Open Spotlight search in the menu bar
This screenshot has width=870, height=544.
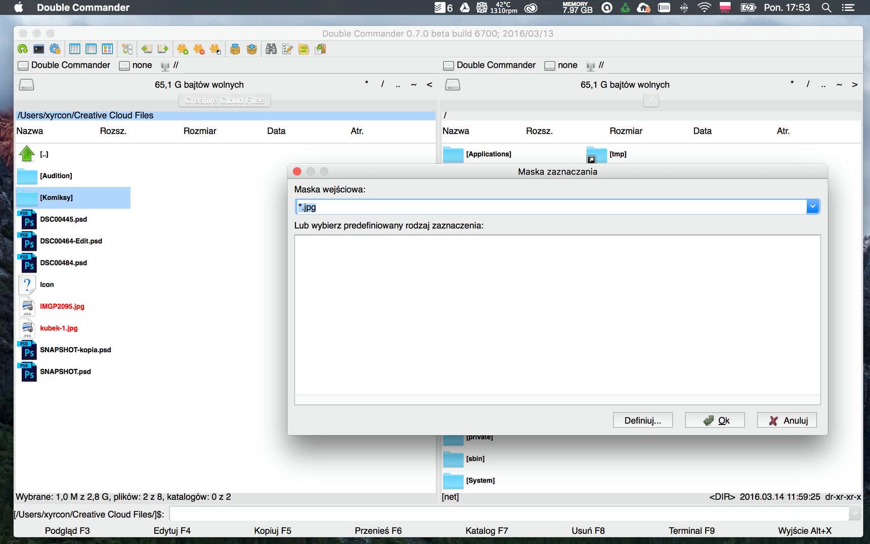click(826, 8)
